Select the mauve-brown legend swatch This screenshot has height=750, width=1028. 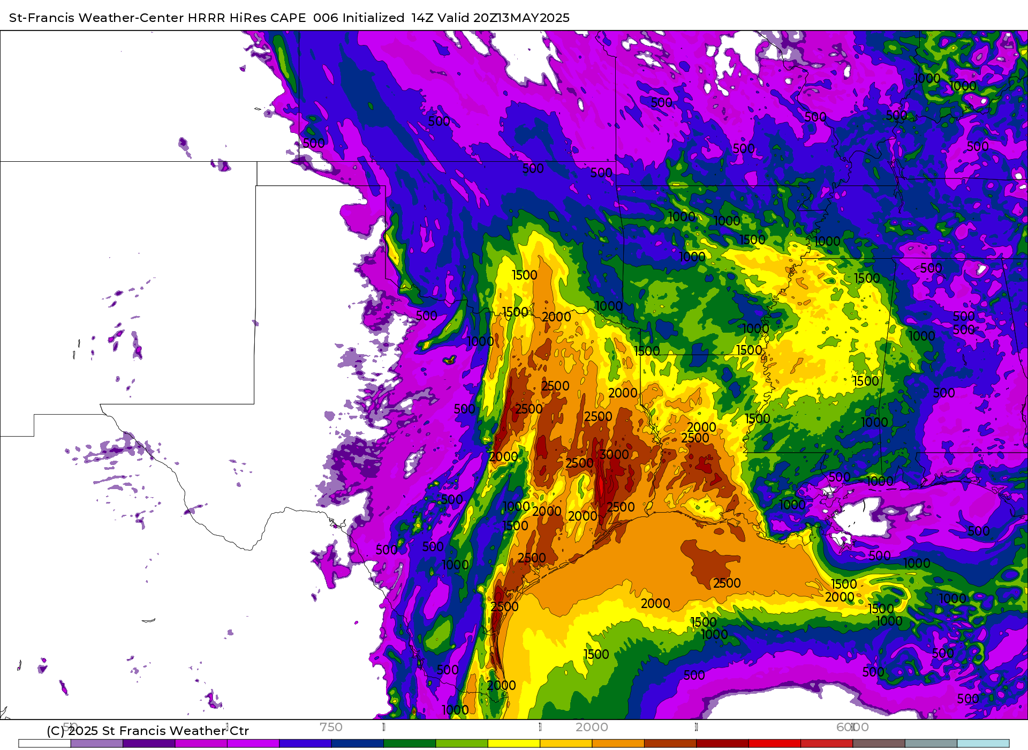(879, 744)
